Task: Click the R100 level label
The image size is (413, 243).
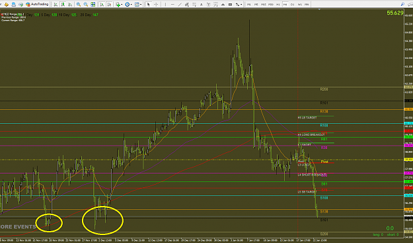Action: [324, 126]
